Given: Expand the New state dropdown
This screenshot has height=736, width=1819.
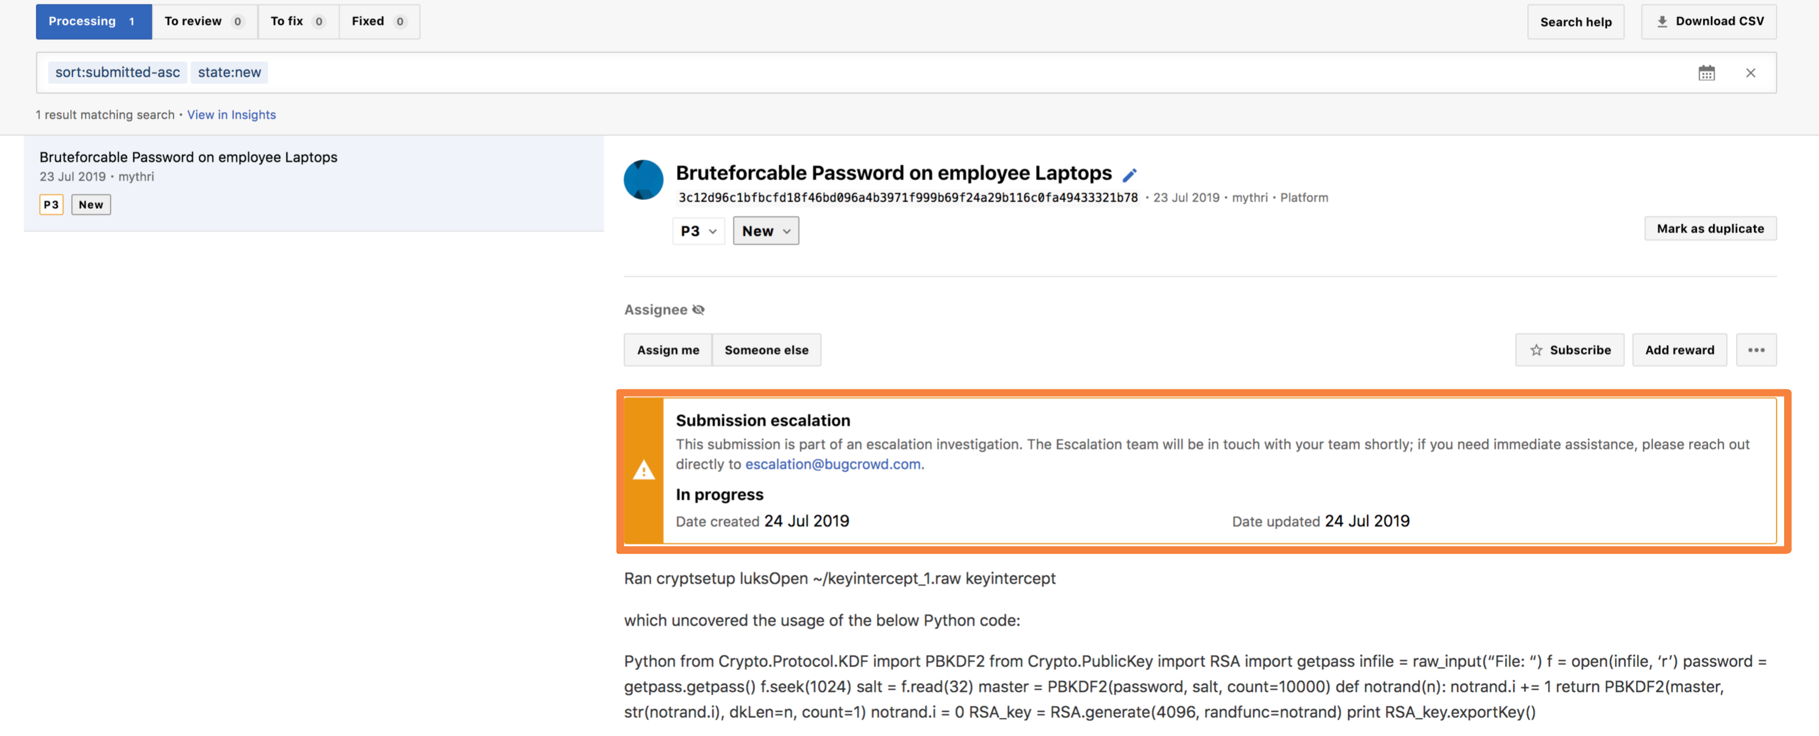Looking at the screenshot, I should 765,230.
